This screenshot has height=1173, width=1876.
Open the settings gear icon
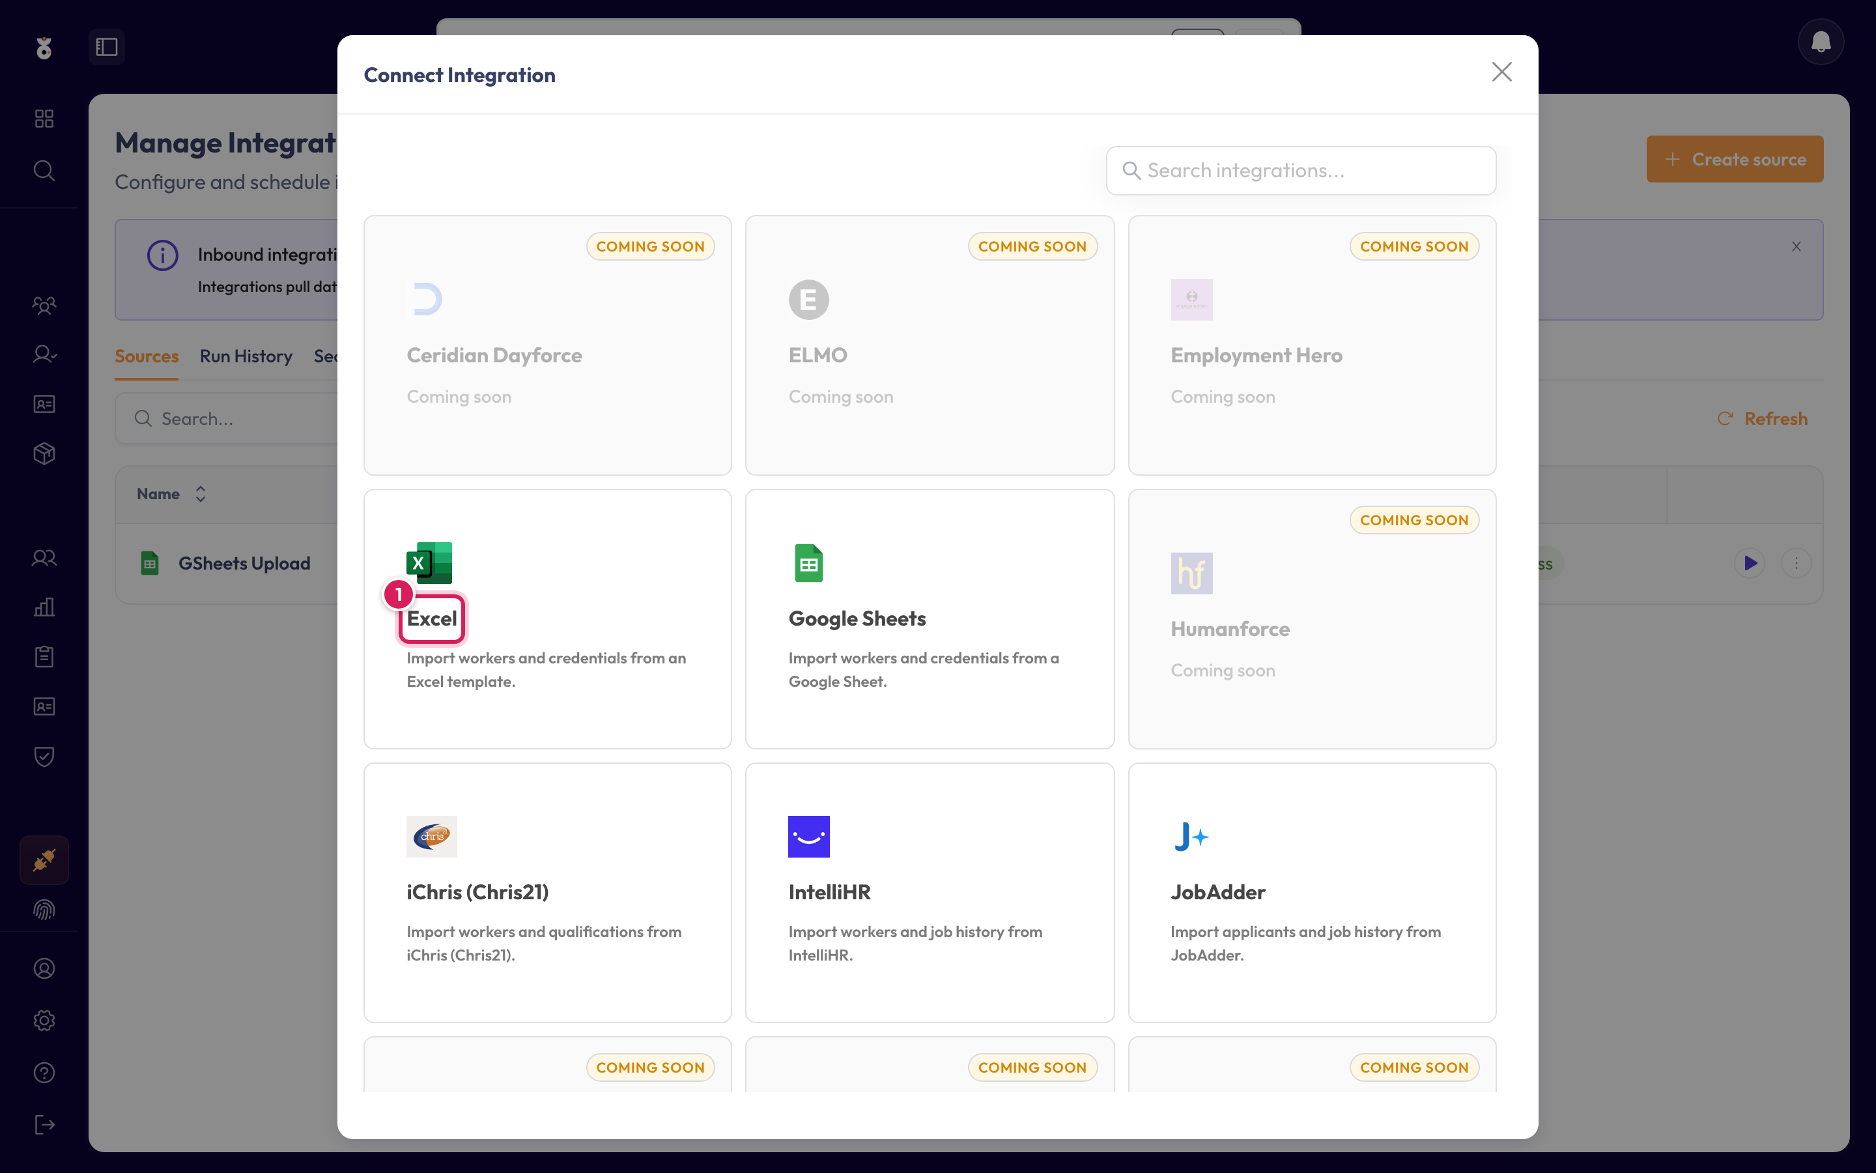click(x=44, y=1020)
